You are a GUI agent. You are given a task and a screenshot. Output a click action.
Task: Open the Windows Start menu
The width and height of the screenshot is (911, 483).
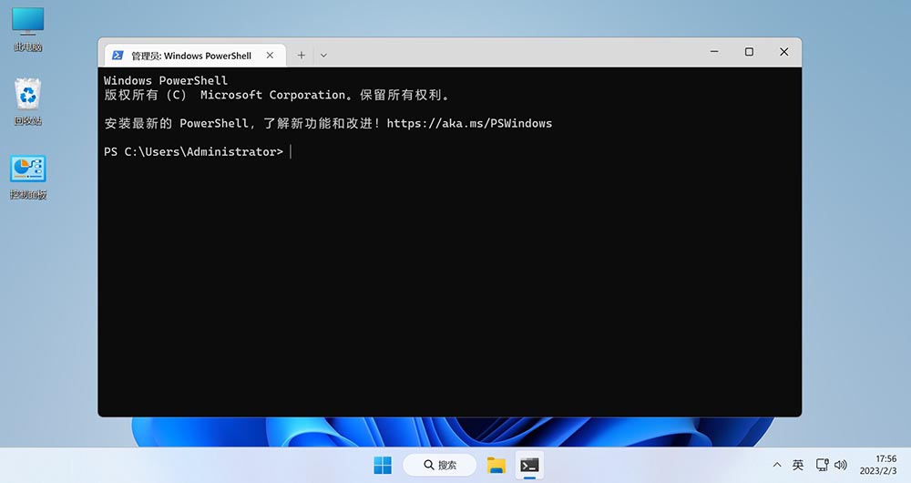pyautogui.click(x=383, y=465)
